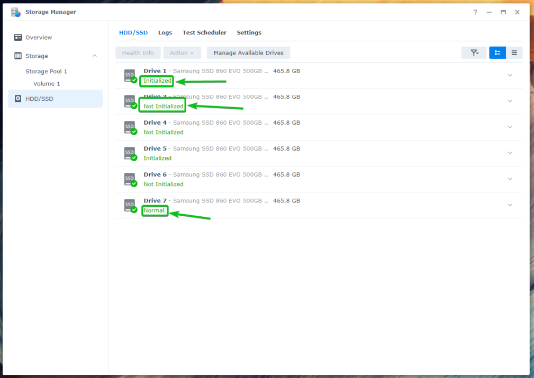Click the Storage sidebar icon

pyautogui.click(x=17, y=56)
